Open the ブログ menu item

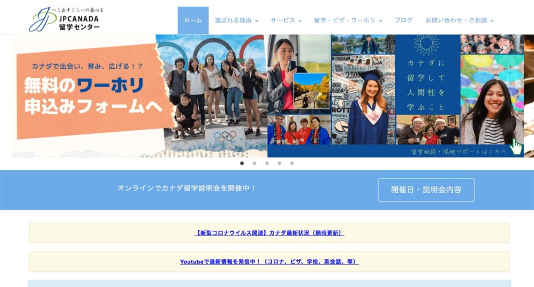coord(403,20)
